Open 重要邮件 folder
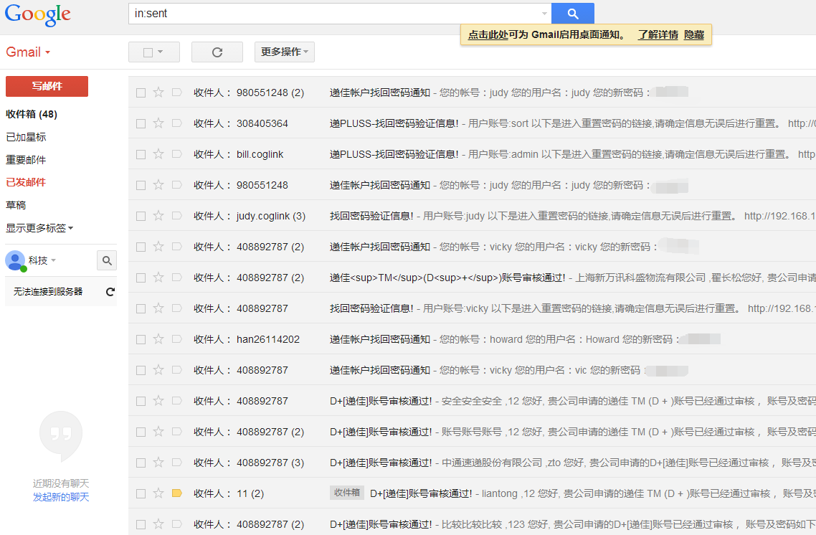816x535 pixels. point(26,160)
